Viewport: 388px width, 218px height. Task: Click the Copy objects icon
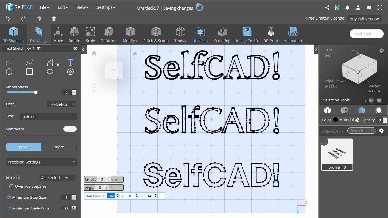pos(39,19)
